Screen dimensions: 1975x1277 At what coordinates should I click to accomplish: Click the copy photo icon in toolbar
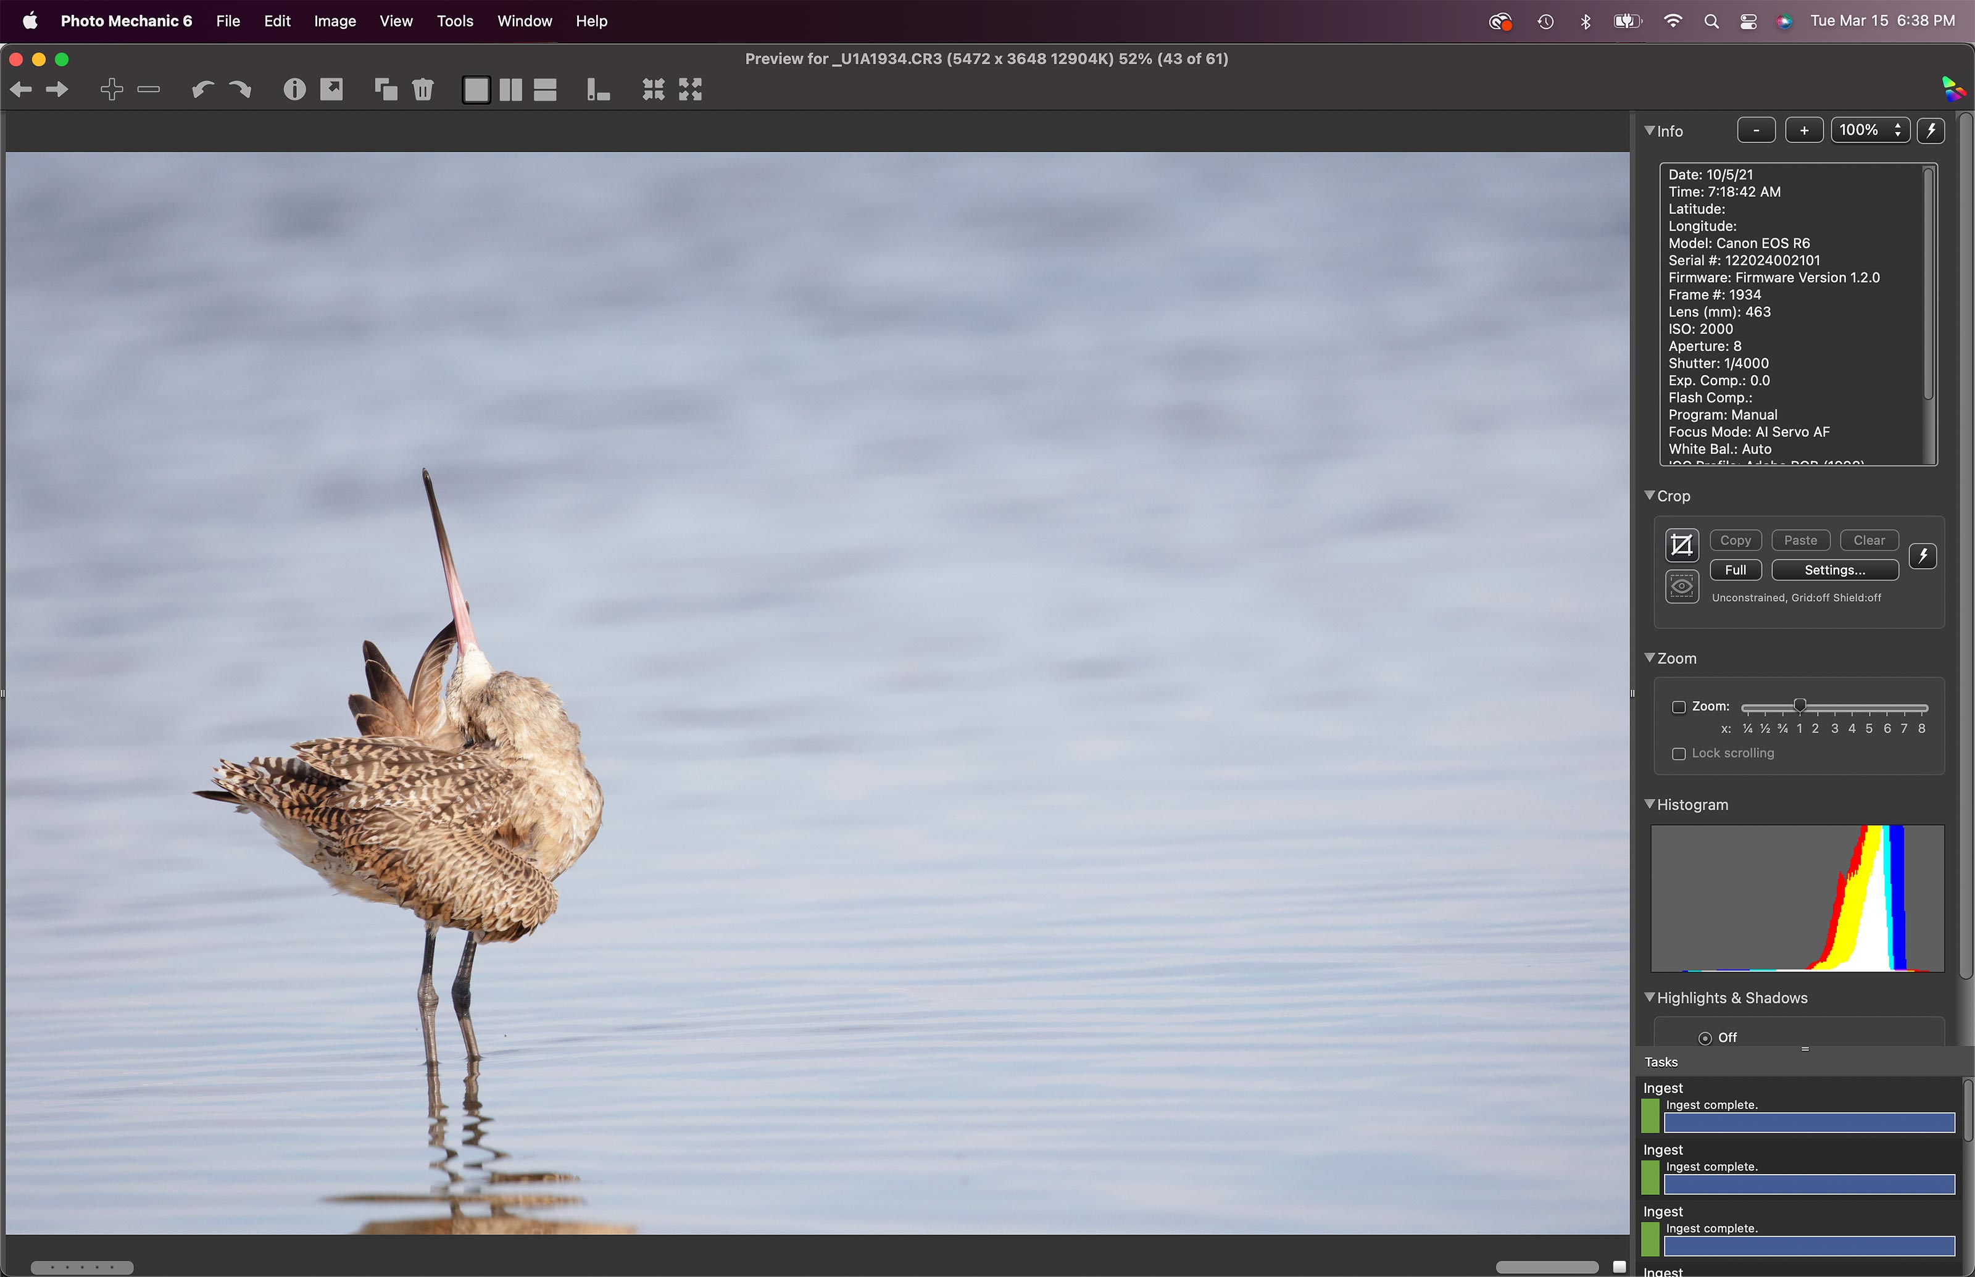(x=386, y=89)
